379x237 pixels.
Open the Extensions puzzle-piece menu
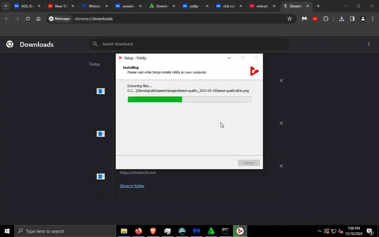[326, 19]
